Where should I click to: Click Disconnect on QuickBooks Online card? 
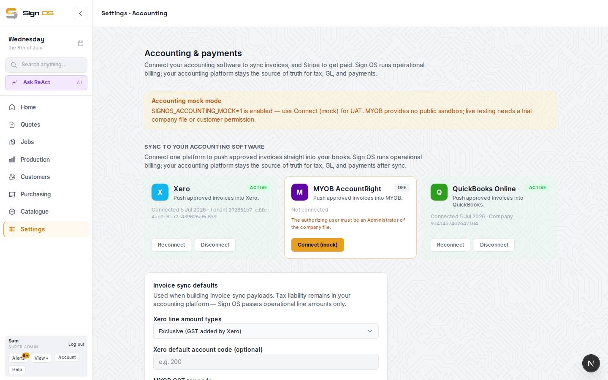(x=494, y=245)
